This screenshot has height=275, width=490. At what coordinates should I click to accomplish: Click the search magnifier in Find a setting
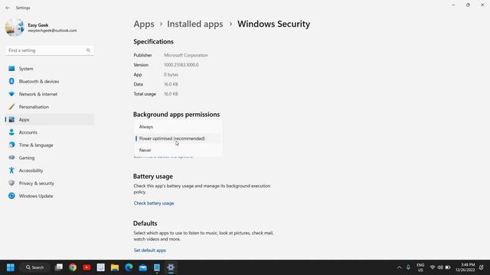[x=88, y=50]
